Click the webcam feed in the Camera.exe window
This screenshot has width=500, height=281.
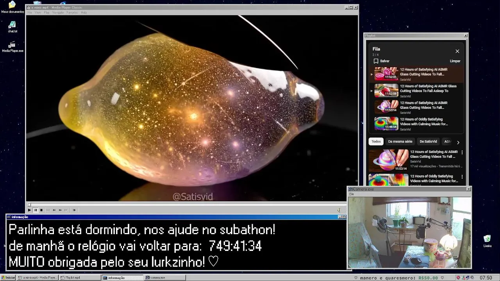tap(409, 232)
